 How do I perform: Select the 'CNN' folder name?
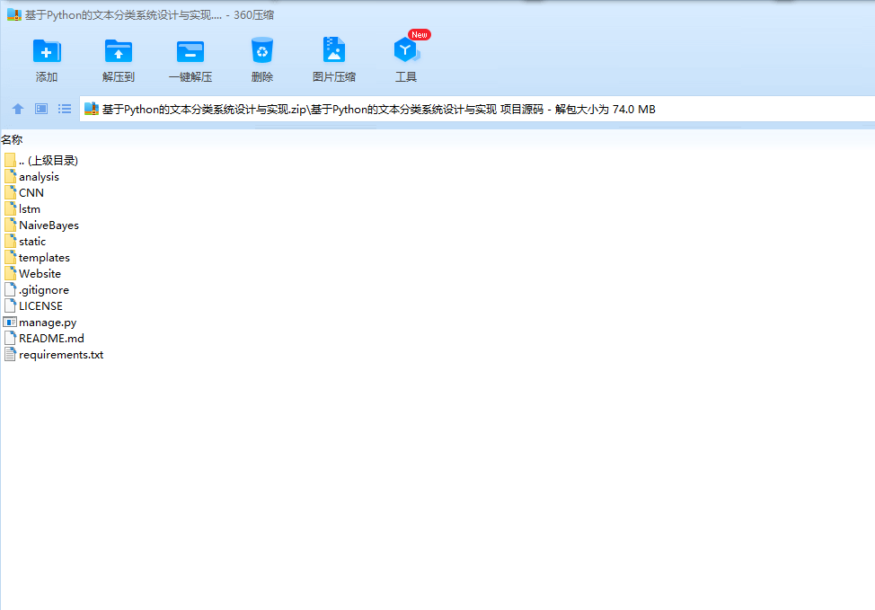[31, 192]
